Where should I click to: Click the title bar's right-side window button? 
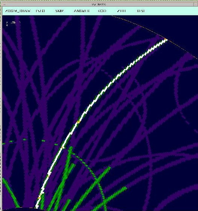pos(195,4)
